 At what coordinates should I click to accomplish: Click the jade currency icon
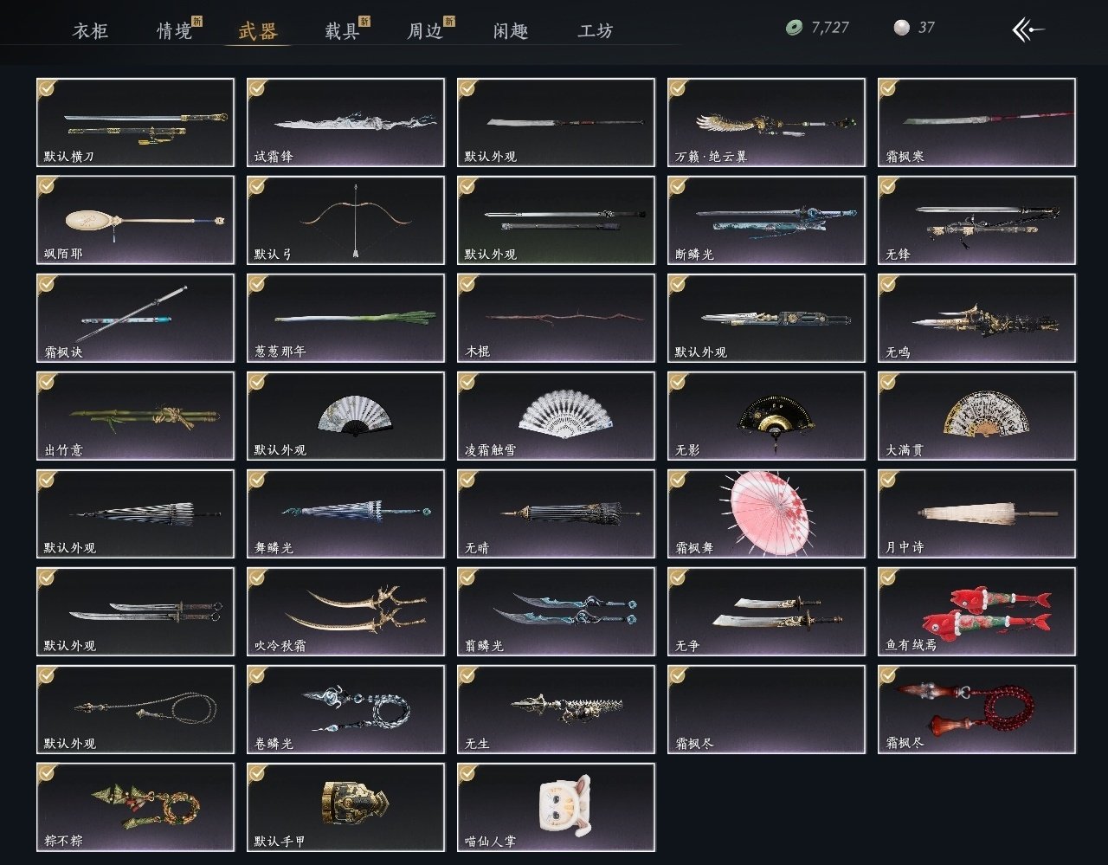[794, 28]
